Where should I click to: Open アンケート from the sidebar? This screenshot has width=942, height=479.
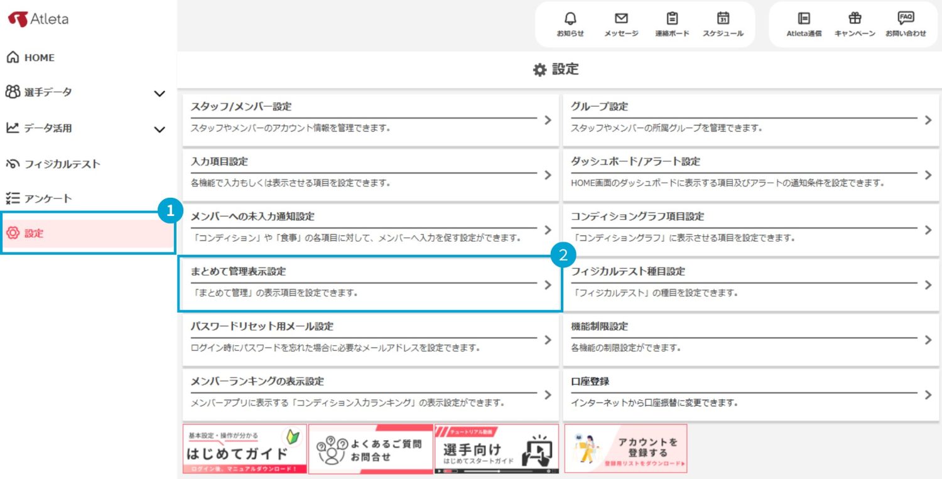point(48,199)
